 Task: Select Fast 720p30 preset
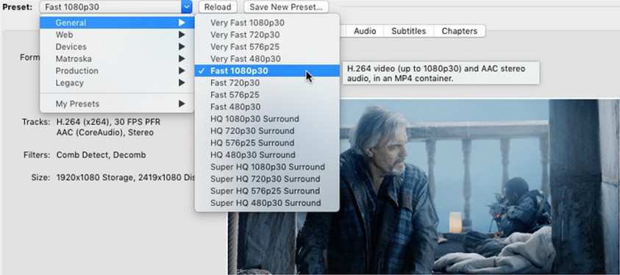click(x=267, y=83)
